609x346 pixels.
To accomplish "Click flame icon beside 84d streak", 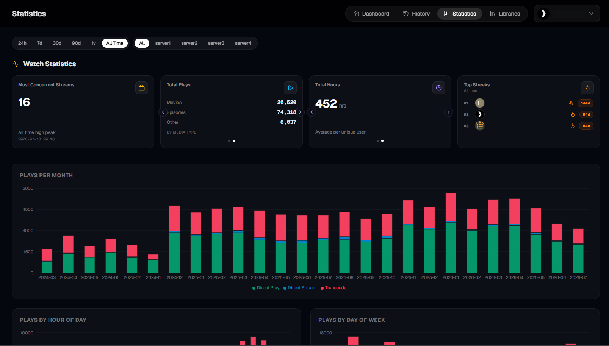I will (573, 126).
